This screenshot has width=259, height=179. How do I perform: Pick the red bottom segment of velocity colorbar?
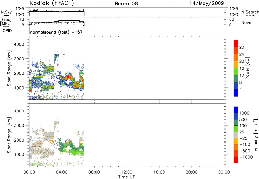[236, 160]
